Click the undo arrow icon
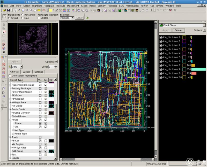207x167 pixels. pyautogui.click(x=157, y=10)
